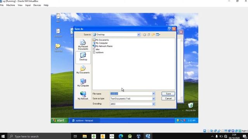The height and width of the screenshot is (139, 248).
Task: Close the Save As dialog
Action: click(x=174, y=29)
